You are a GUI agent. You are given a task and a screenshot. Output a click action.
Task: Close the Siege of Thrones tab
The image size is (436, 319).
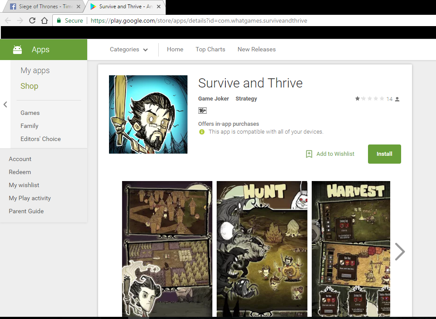tap(78, 7)
